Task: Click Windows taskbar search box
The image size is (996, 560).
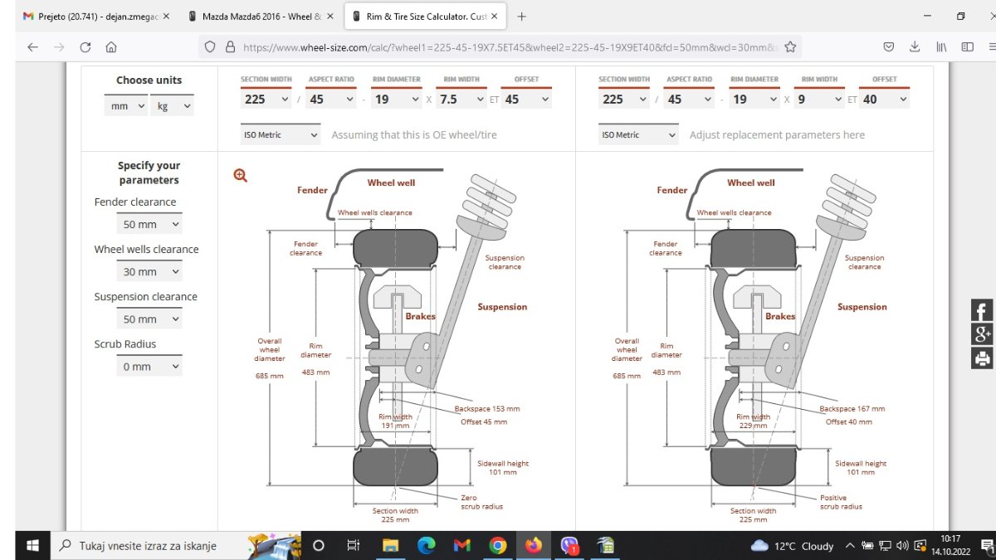Action: [149, 545]
